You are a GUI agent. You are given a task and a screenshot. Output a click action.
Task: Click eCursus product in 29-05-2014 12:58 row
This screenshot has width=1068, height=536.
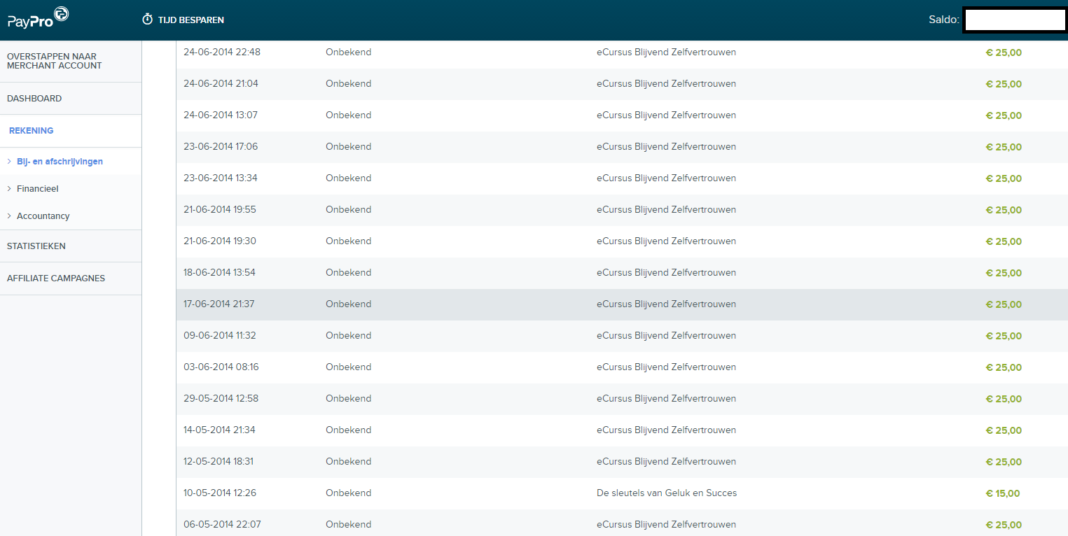coord(667,399)
